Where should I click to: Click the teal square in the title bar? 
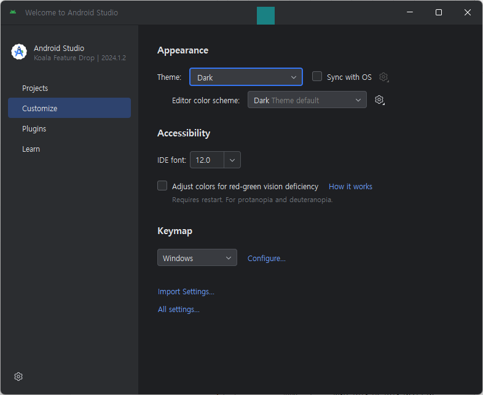pos(265,15)
